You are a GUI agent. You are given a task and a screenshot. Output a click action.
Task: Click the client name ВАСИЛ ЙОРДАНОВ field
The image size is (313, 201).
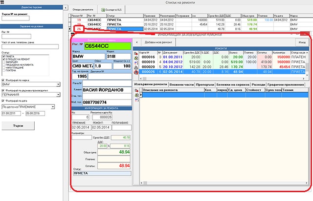(x=107, y=90)
